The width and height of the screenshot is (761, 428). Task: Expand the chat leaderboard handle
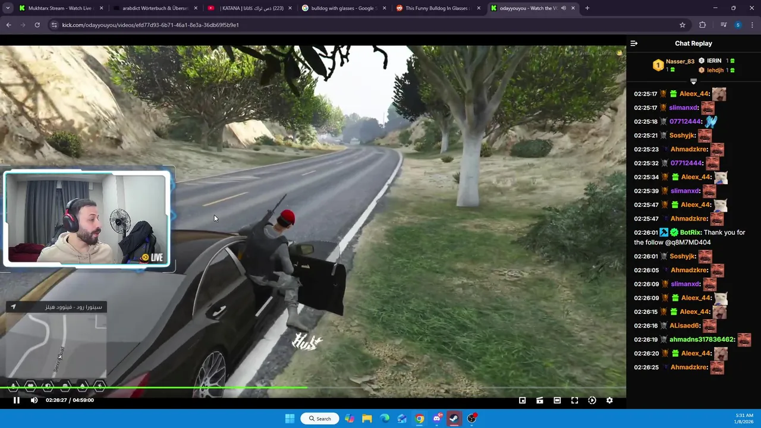pyautogui.click(x=693, y=81)
